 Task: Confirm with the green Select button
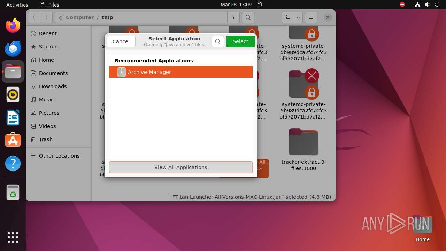click(240, 41)
